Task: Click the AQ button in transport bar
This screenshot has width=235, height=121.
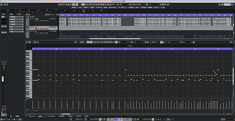Action: click(x=20, y=119)
